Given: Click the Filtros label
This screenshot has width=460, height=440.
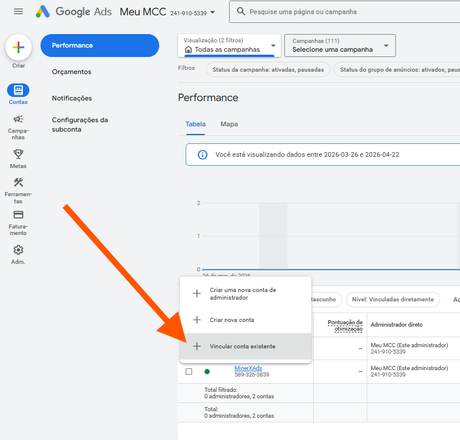Looking at the screenshot, I should pyautogui.click(x=186, y=68).
